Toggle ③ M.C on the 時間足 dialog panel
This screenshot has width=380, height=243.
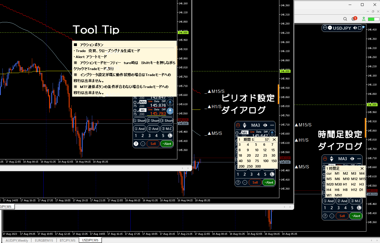[356, 201]
